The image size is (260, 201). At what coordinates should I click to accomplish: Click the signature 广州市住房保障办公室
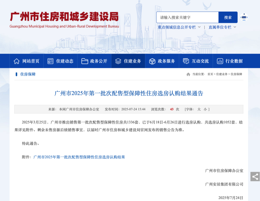click(224, 171)
